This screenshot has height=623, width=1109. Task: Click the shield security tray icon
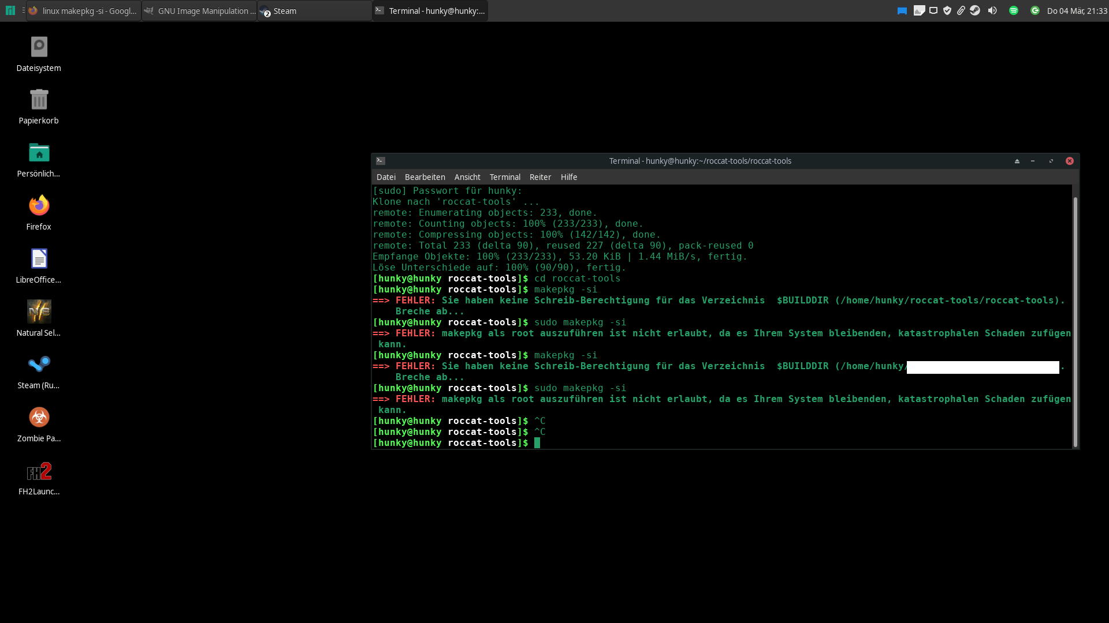point(947,10)
